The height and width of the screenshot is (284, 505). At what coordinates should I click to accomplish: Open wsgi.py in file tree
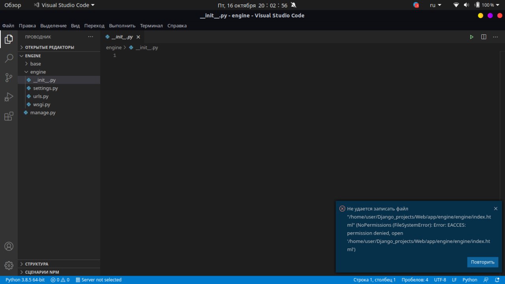pos(59,104)
